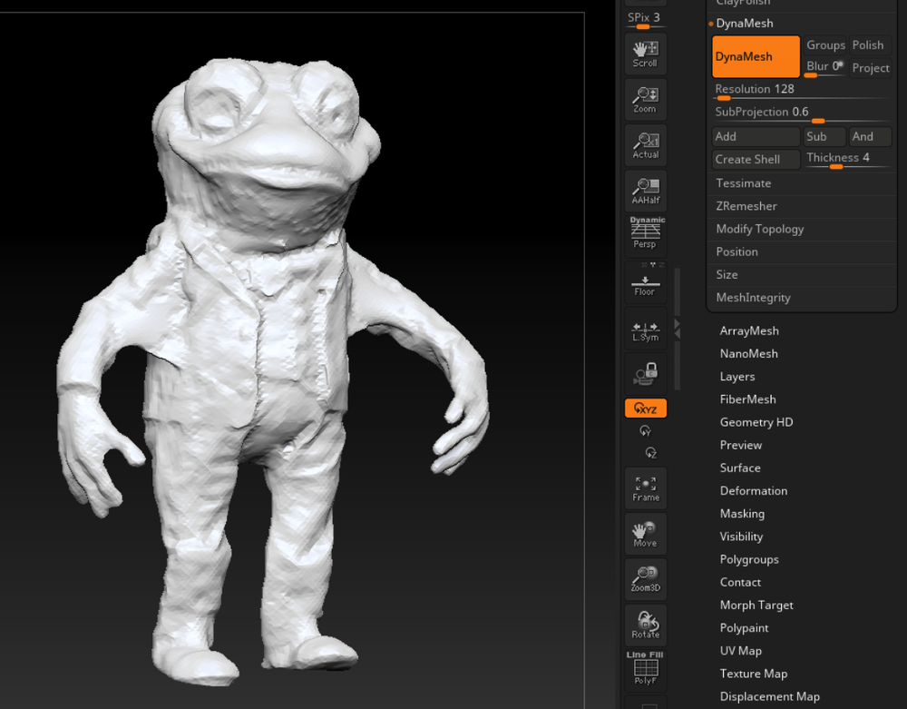Open the Layers submenu
Viewport: 907px width, 709px height.
coord(736,377)
